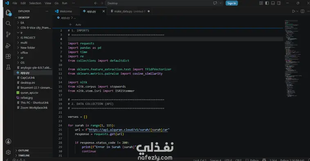Toggle the secondary side bar
The width and height of the screenshot is (310, 161).
pos(279,3)
